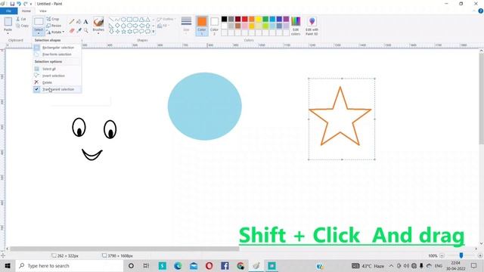Select the Text tool
This screenshot has height=272, width=484.
coord(85,22)
